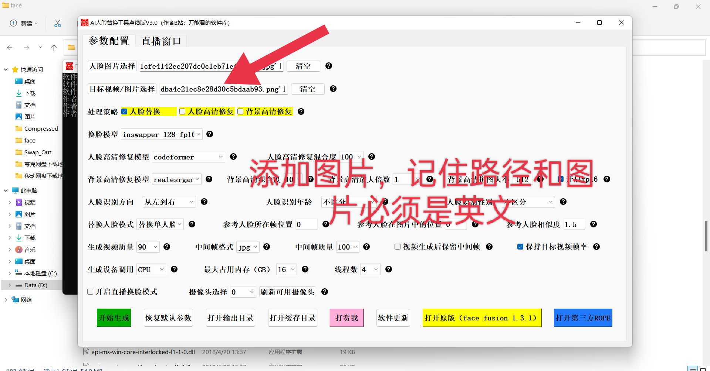Click 打开缓存目录 button
Viewport: 710px width, 371px height.
(293, 318)
